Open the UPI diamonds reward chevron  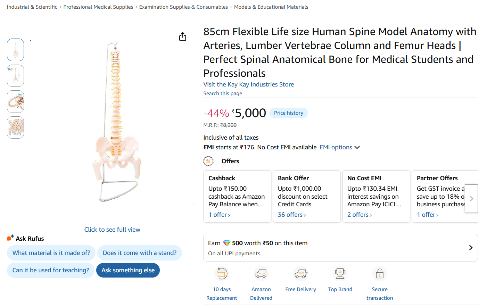click(471, 248)
